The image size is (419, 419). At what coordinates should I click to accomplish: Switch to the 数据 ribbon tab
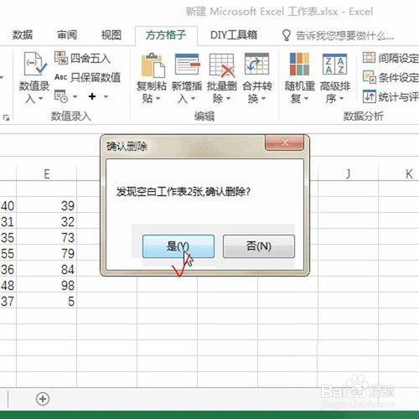click(23, 35)
